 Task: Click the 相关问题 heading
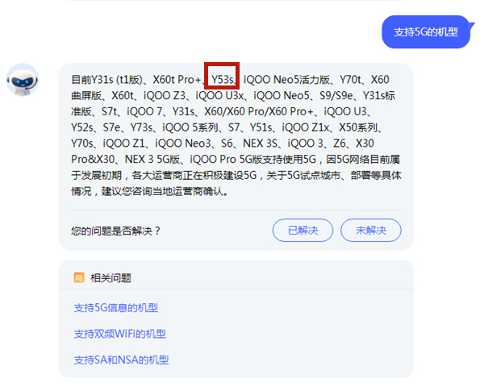click(x=111, y=277)
